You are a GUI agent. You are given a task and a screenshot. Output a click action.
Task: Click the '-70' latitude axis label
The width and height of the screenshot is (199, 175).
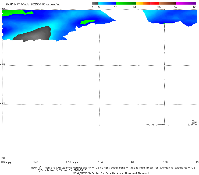pos(2,64)
